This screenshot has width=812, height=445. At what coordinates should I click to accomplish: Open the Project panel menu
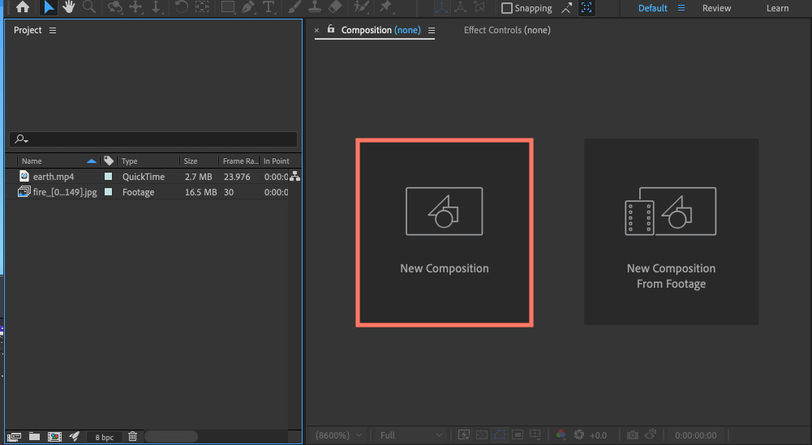tap(53, 31)
